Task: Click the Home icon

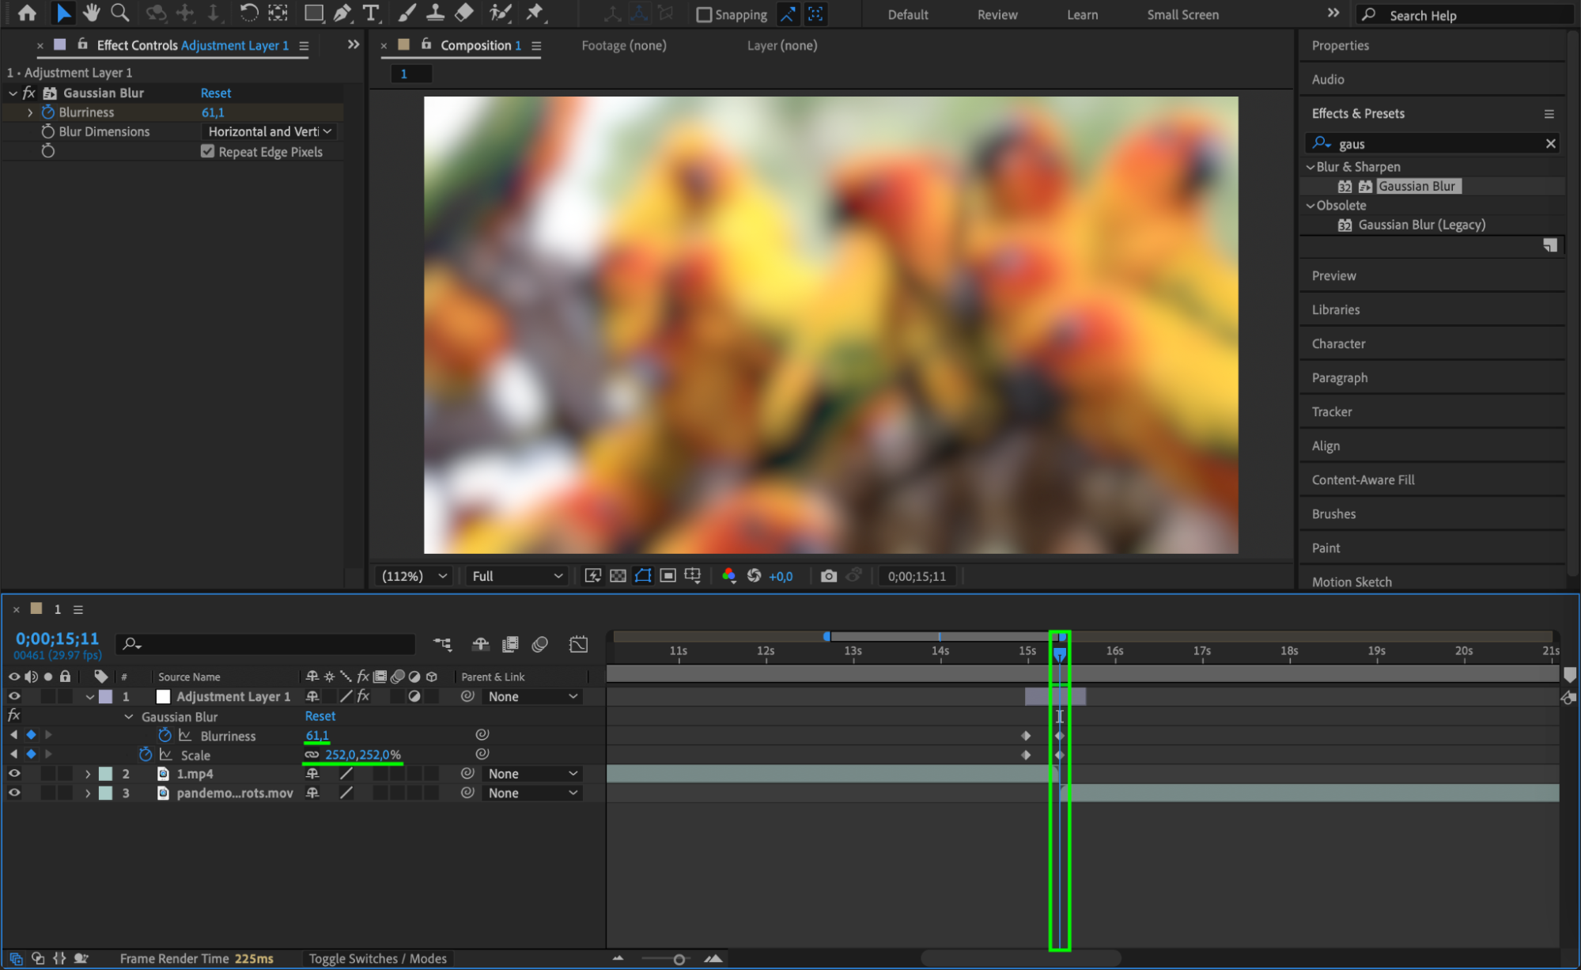Action: tap(27, 13)
